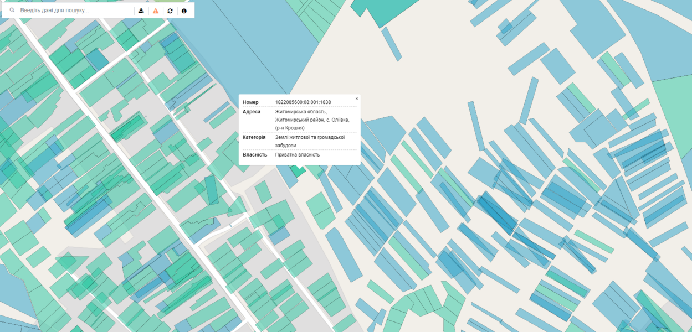The height and width of the screenshot is (332, 692).
Task: Select highlighted green parcel under popup pointer
Action: [x=299, y=171]
